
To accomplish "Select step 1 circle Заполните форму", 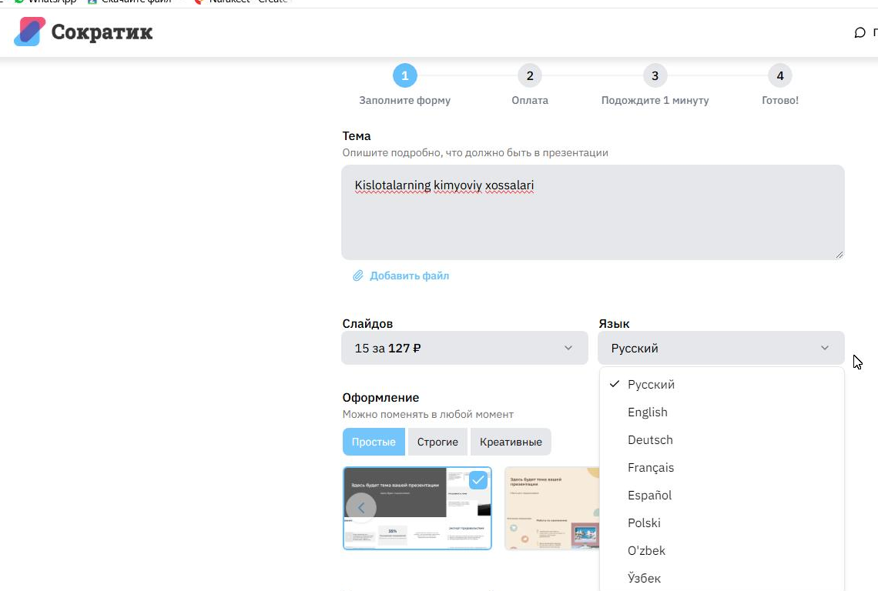I will tap(405, 75).
